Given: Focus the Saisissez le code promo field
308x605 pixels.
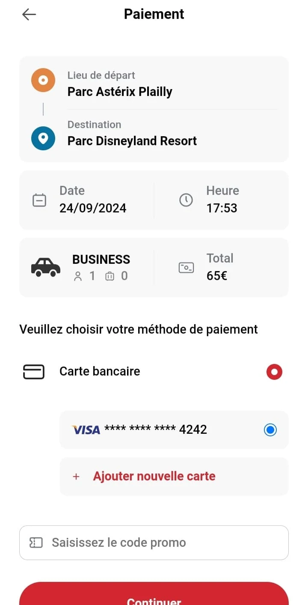Looking at the screenshot, I should [154, 542].
